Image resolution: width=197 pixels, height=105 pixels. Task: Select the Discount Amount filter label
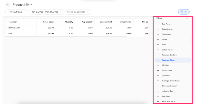(x=169, y=86)
